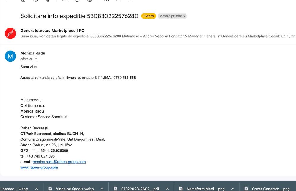296x191 pixels.
Task: Click the Mesaje primite label text
Action: 170,16
